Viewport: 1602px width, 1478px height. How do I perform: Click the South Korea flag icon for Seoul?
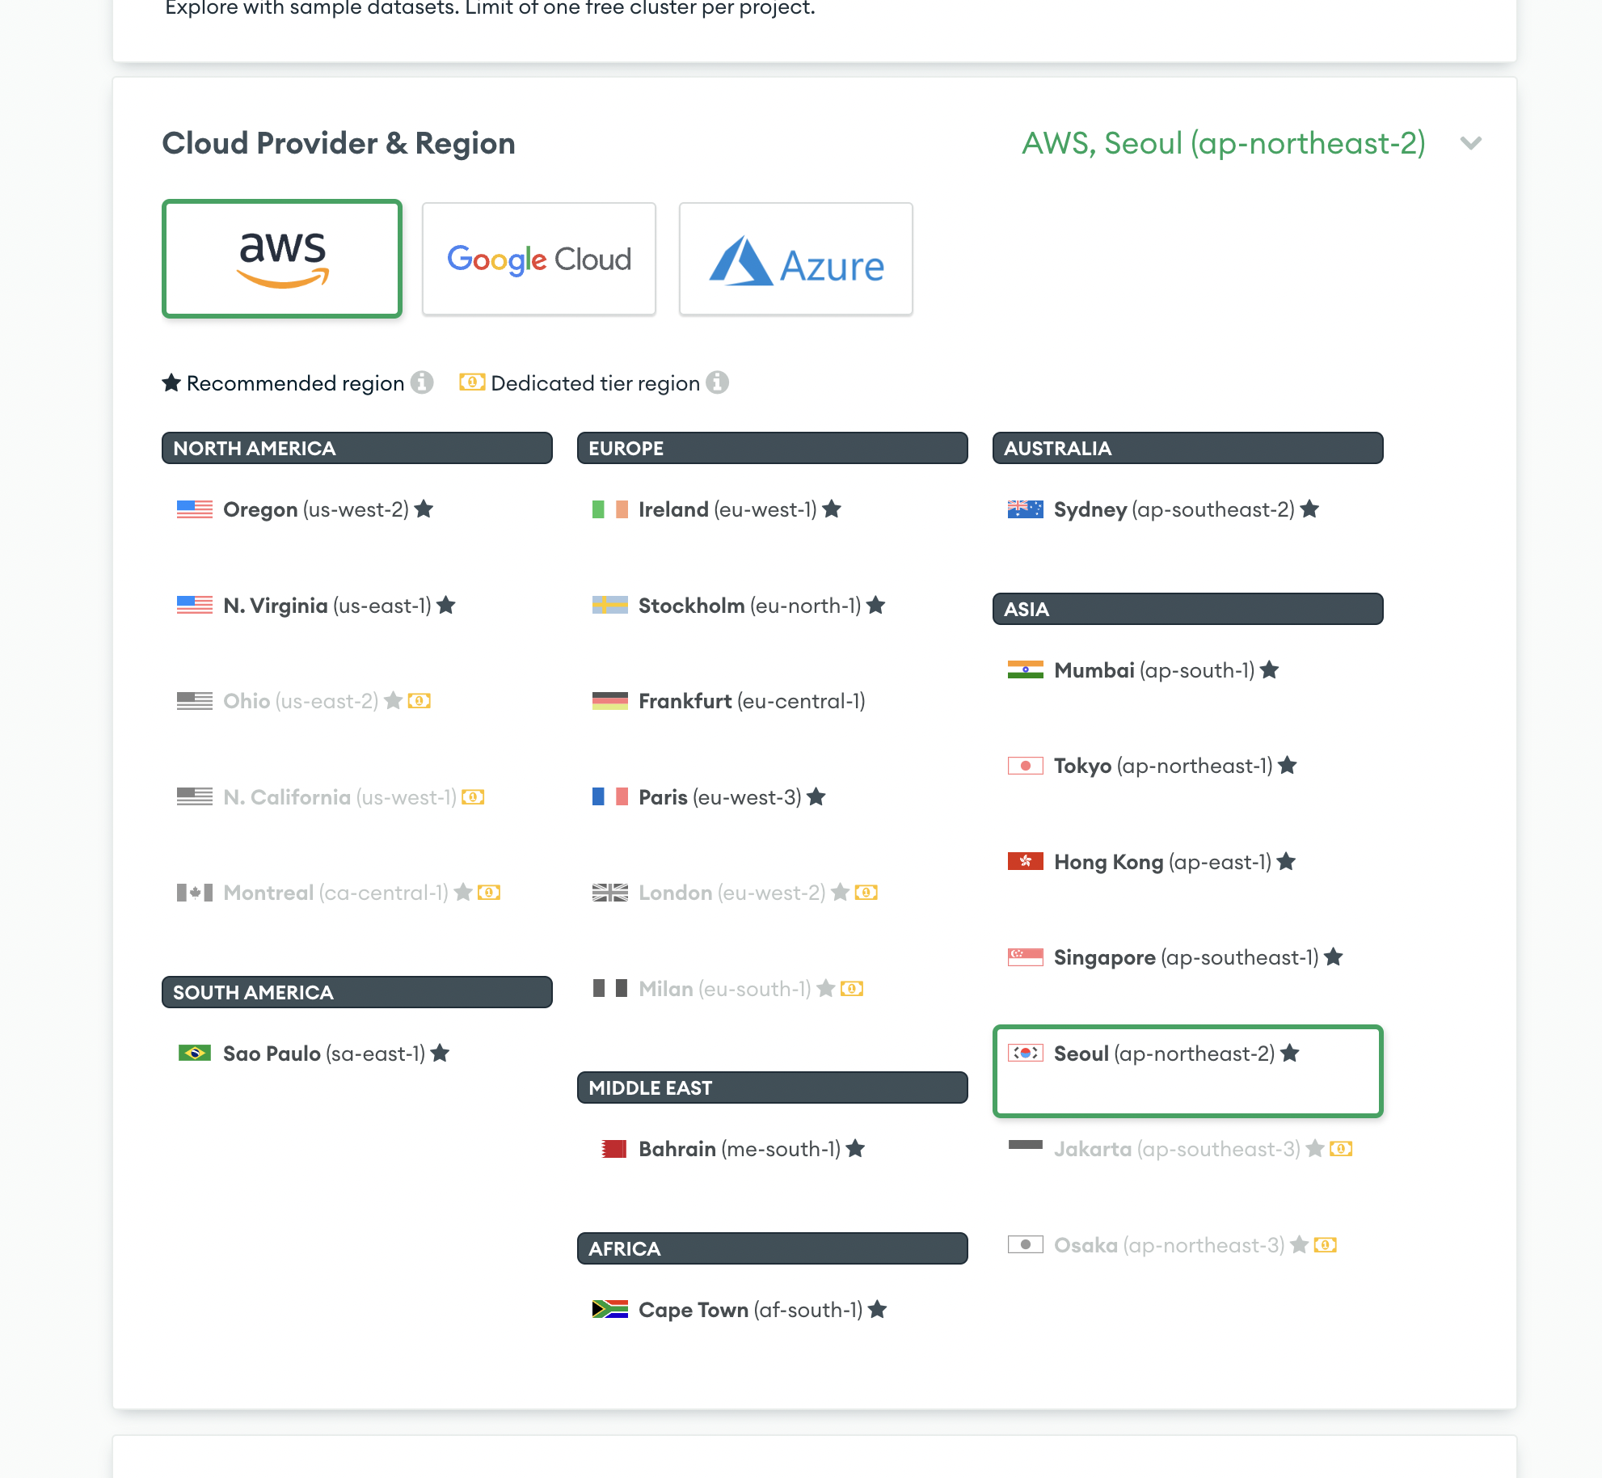[x=1025, y=1053]
